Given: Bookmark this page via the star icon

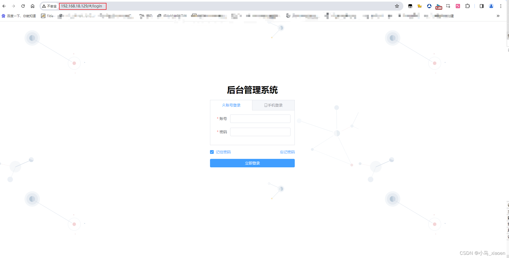Looking at the screenshot, I should coord(397,6).
